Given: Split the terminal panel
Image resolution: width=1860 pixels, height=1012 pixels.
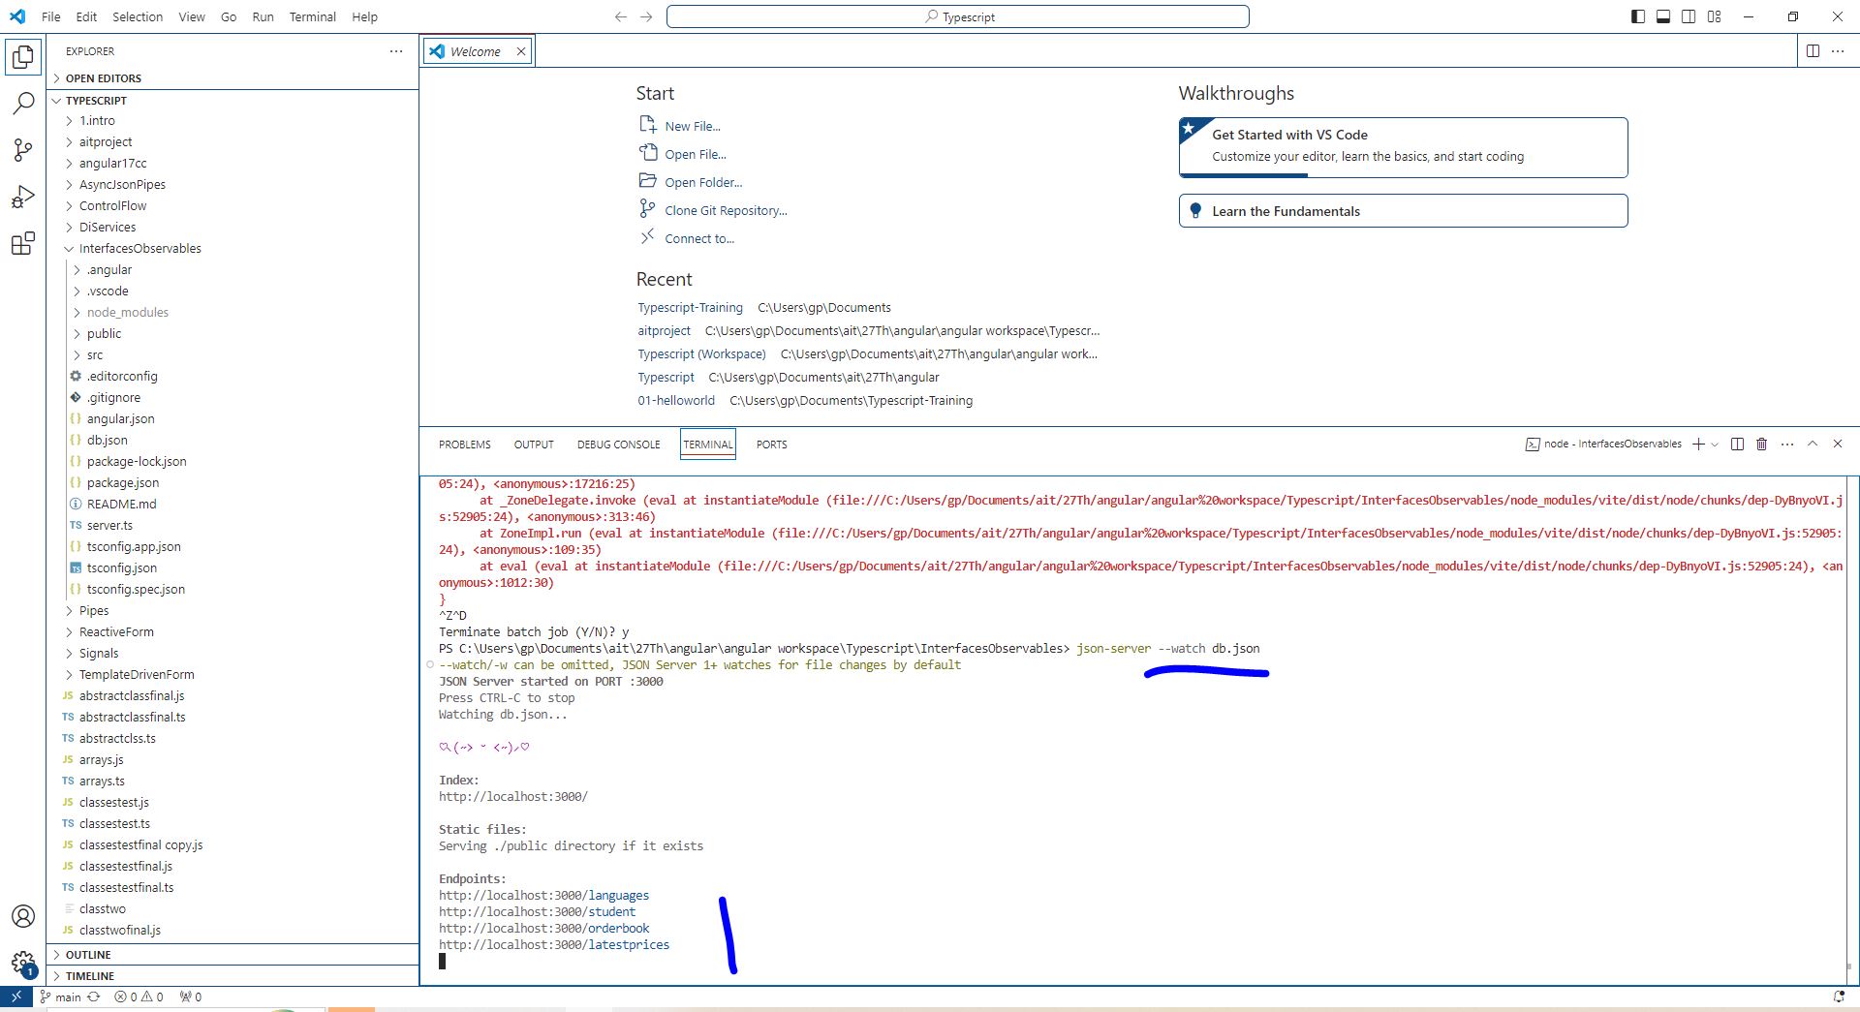Looking at the screenshot, I should 1737,445.
